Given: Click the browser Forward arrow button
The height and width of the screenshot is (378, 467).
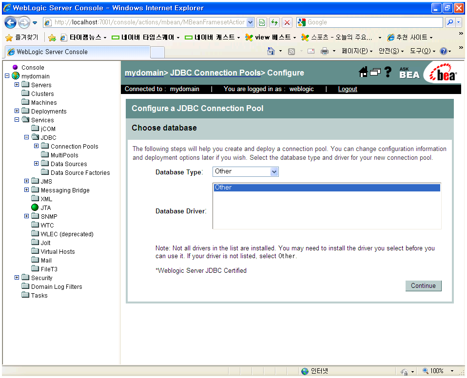Looking at the screenshot, I should 24,22.
